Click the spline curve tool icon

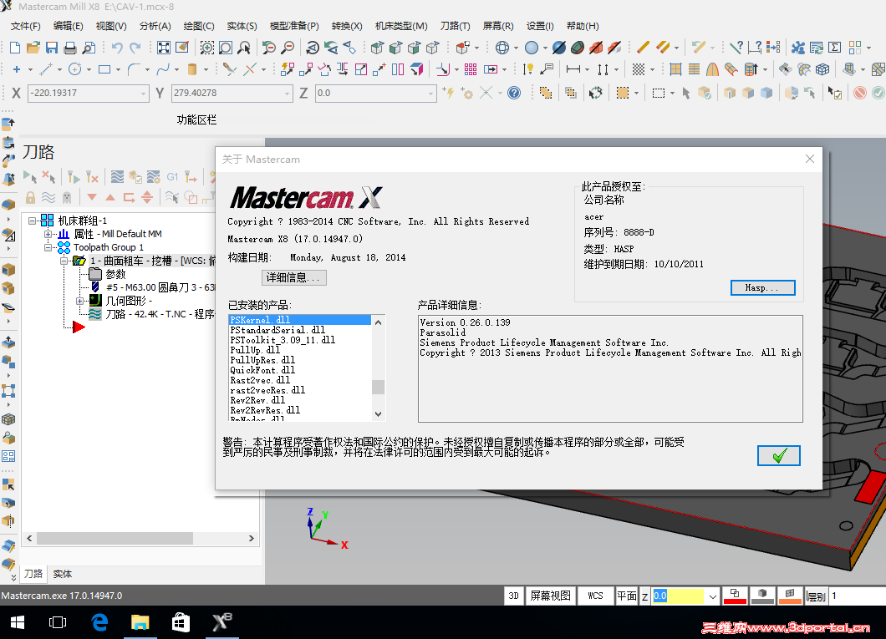click(x=163, y=69)
